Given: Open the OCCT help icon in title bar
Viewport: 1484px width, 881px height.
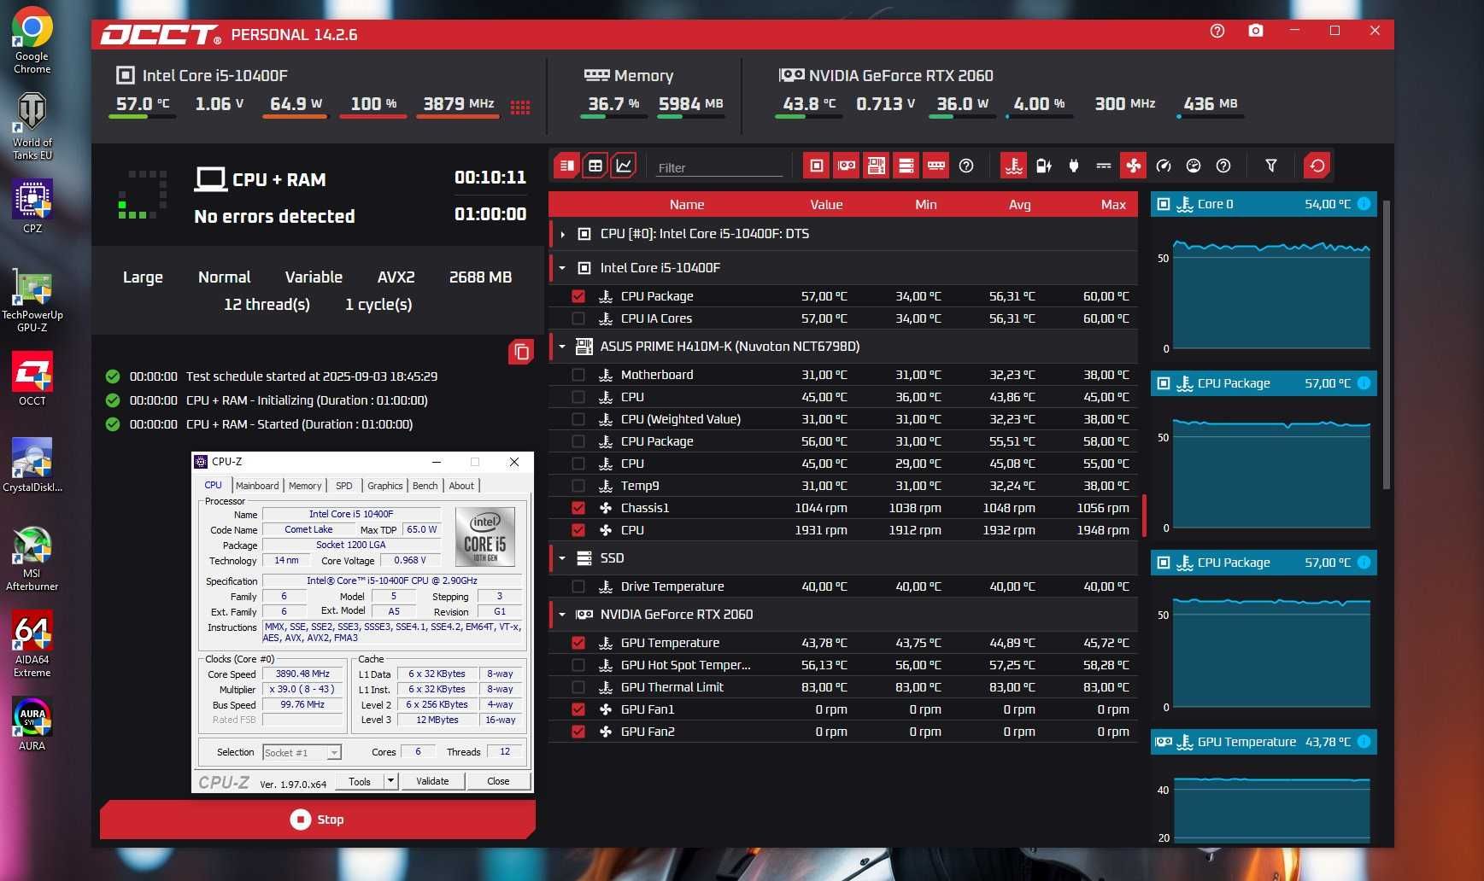Looking at the screenshot, I should tap(1217, 31).
